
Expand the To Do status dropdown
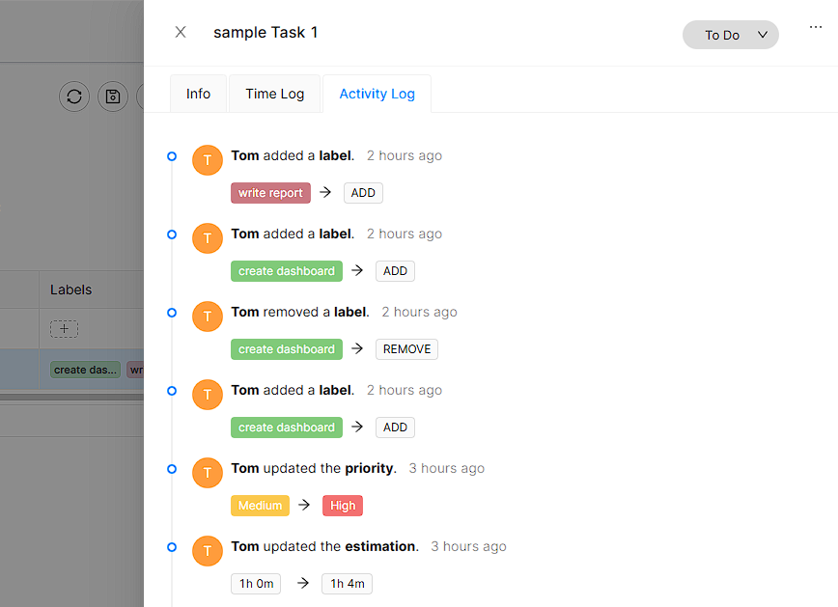(x=730, y=35)
